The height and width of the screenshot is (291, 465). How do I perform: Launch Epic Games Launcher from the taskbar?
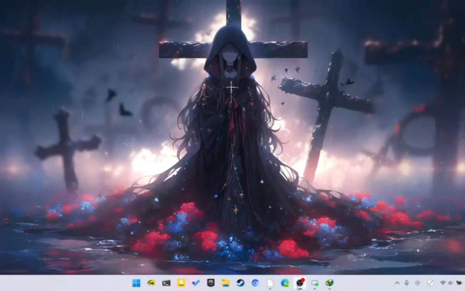(211, 283)
